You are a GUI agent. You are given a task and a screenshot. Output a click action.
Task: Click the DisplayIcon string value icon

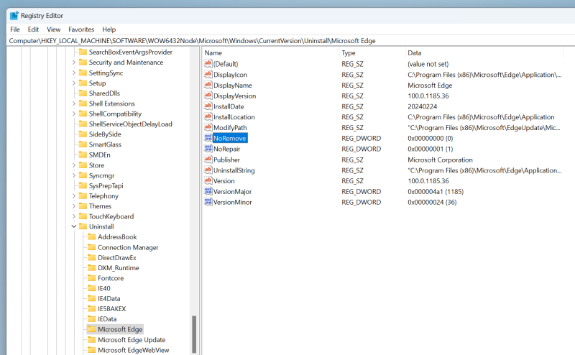208,74
